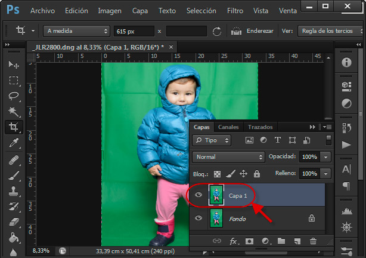Open the Capas panel flyout menu

tap(327, 127)
